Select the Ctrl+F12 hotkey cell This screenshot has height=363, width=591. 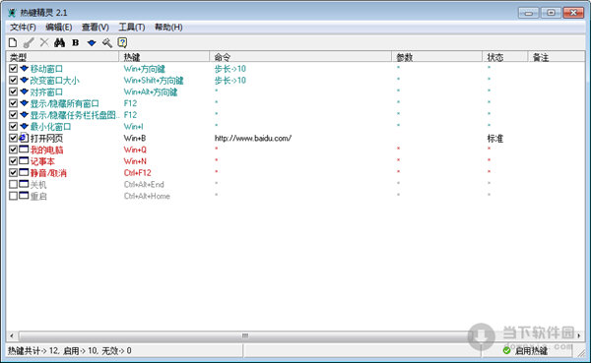(138, 173)
